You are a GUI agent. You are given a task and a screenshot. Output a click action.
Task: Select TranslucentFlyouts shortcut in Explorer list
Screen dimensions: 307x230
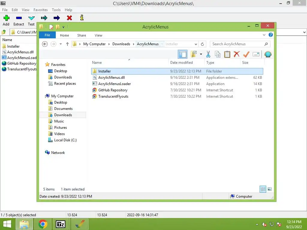point(177,96)
